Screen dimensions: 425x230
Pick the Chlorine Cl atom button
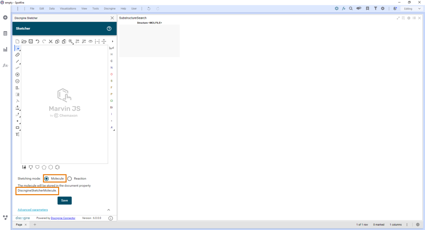[111, 101]
